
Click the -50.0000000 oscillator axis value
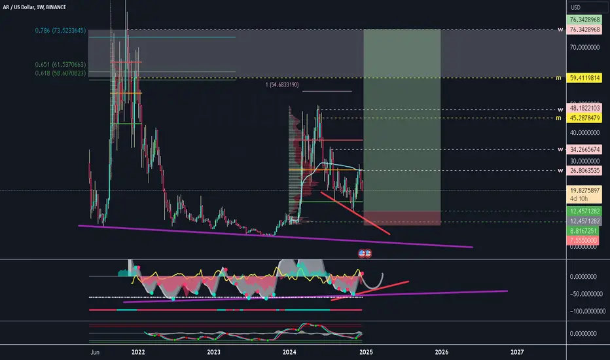587,294
